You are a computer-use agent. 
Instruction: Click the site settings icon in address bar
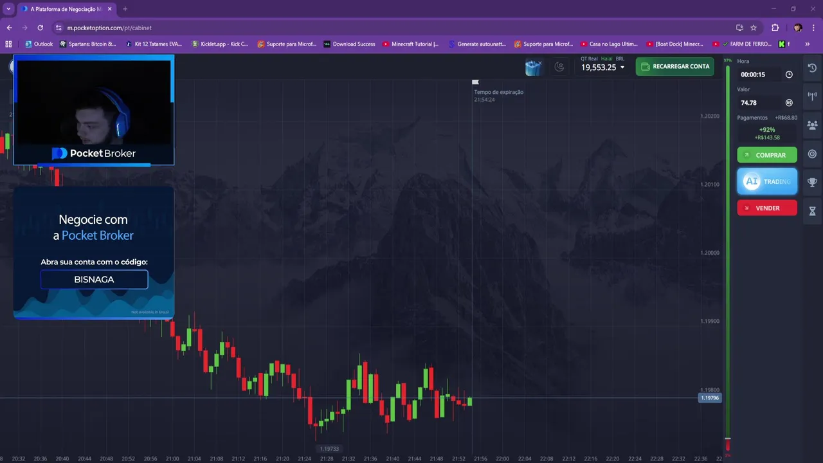coord(59,28)
